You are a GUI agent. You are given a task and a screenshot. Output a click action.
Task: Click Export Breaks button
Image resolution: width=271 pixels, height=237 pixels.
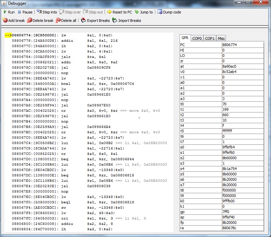coord(95,21)
